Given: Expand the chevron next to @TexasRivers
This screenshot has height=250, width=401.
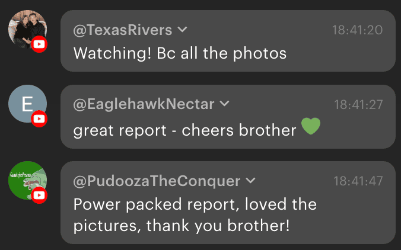Looking at the screenshot, I should pyautogui.click(x=183, y=30).
